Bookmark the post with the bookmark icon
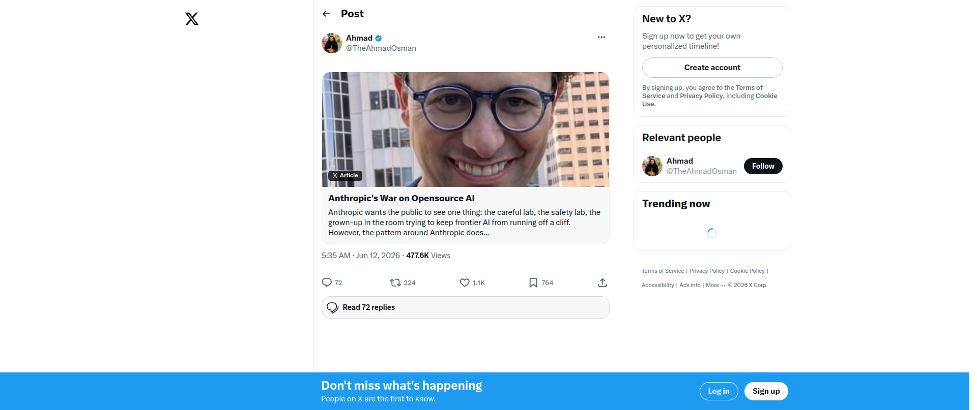 (533, 282)
